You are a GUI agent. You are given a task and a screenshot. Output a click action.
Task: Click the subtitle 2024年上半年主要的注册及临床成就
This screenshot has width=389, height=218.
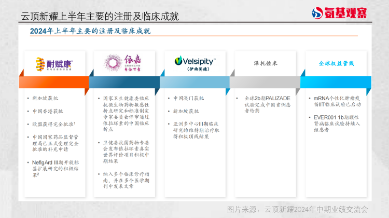(x=90, y=31)
